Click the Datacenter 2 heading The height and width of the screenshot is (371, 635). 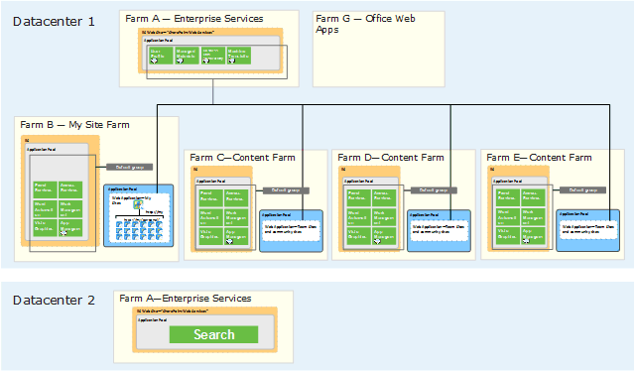[54, 301]
